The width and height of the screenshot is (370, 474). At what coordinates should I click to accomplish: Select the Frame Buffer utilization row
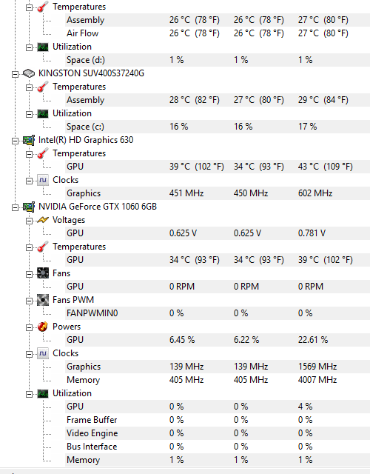pos(218,420)
